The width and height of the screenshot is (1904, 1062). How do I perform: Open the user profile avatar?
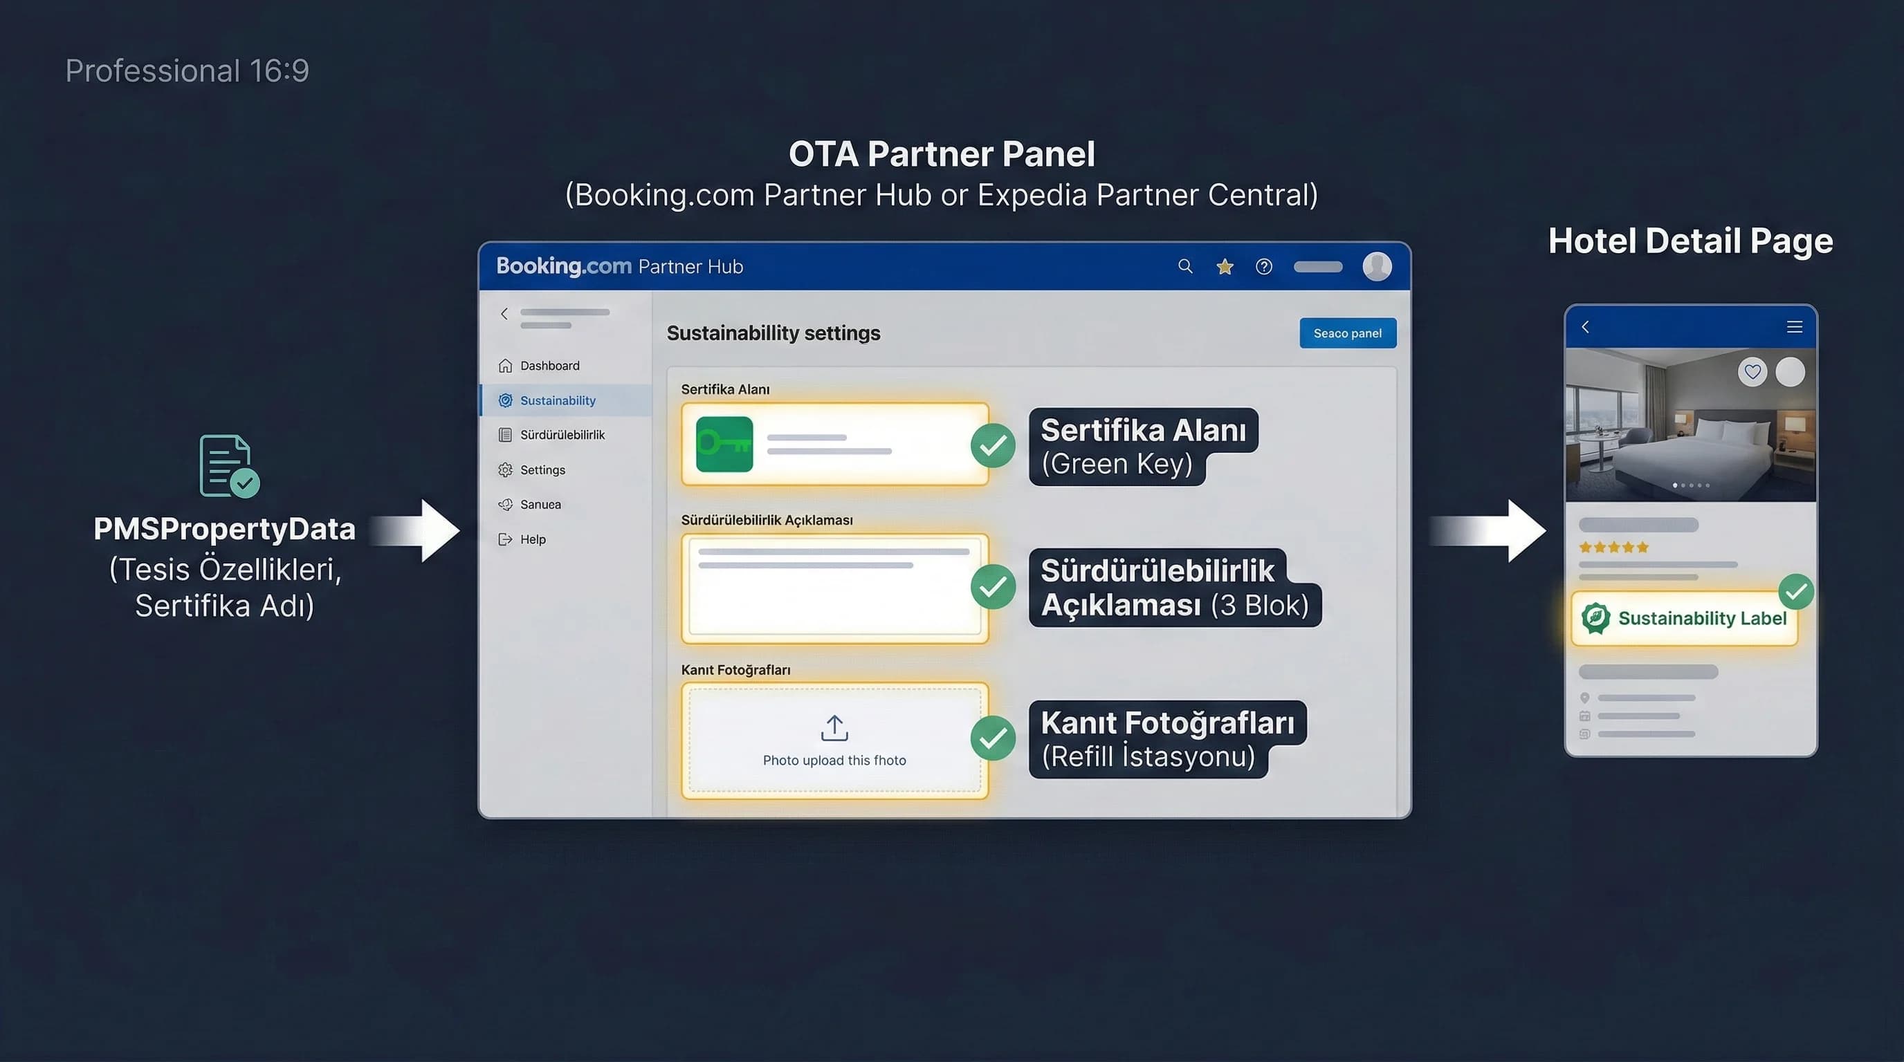[x=1377, y=266]
